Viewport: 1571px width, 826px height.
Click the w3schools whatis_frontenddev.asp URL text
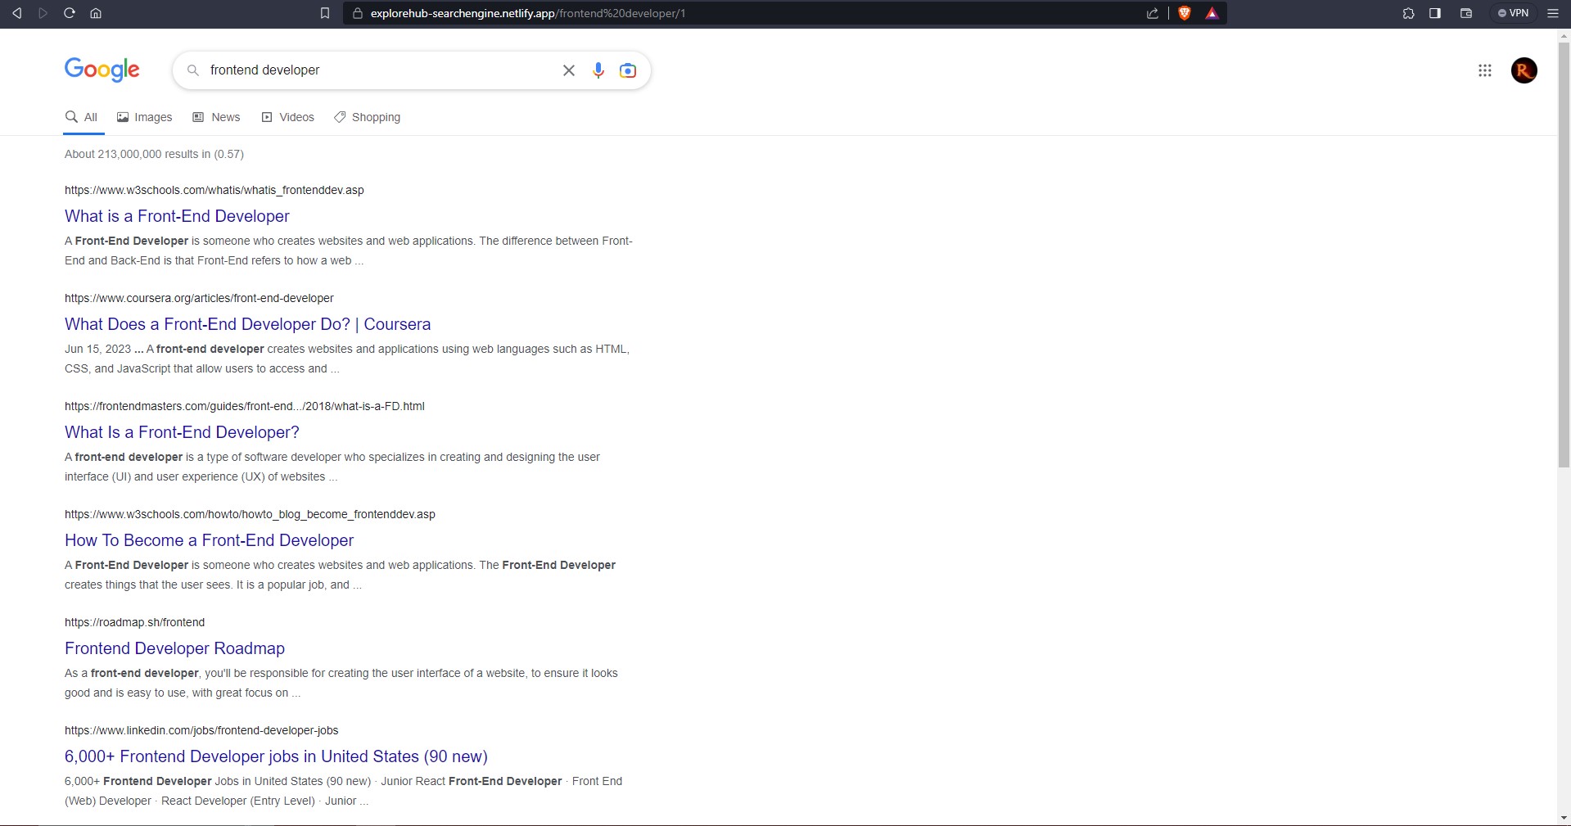pyautogui.click(x=214, y=190)
